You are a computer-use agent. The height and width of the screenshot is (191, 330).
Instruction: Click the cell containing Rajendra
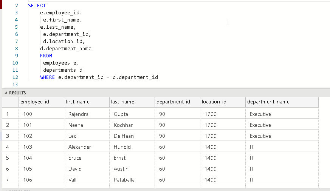coord(78,114)
